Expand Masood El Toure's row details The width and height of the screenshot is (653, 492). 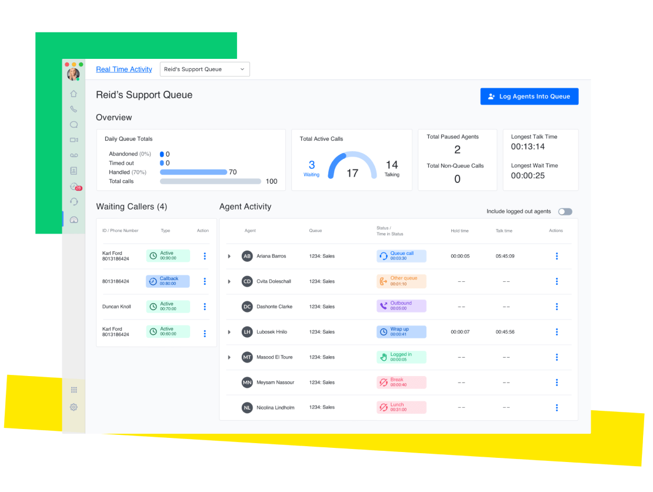click(x=229, y=357)
